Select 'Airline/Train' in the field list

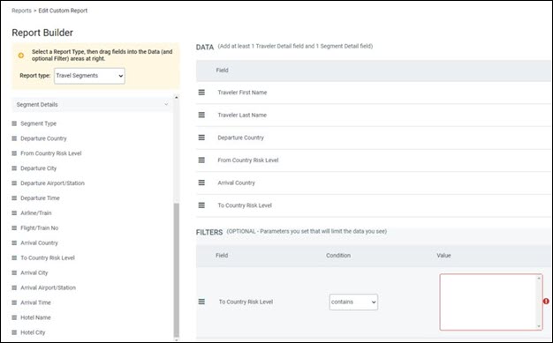click(36, 213)
